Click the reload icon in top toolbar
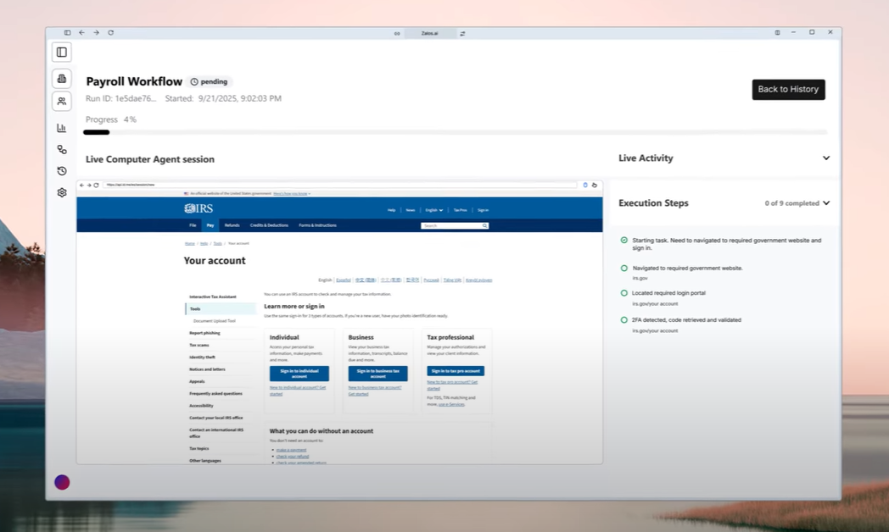Viewport: 889px width, 532px height. coord(110,33)
